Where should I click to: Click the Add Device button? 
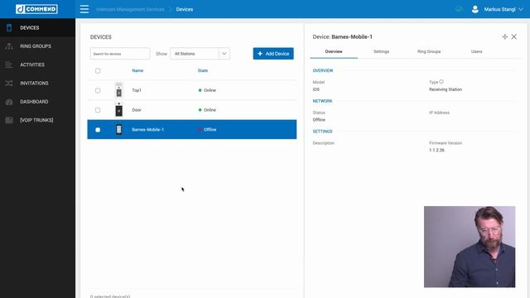pyautogui.click(x=273, y=53)
